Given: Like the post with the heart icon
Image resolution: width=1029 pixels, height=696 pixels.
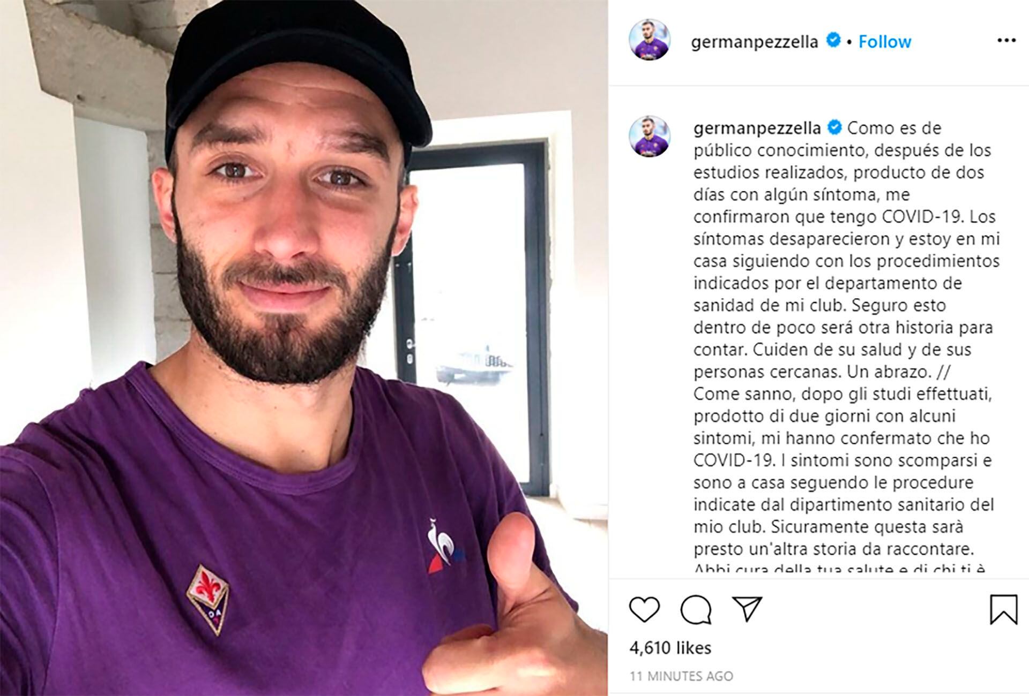Looking at the screenshot, I should coord(644,609).
